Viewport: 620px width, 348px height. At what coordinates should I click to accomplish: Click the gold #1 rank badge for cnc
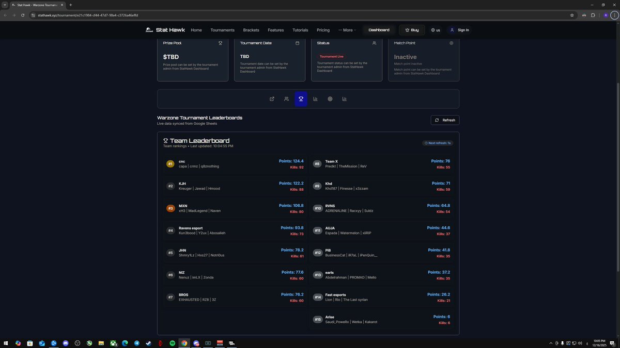tap(170, 164)
